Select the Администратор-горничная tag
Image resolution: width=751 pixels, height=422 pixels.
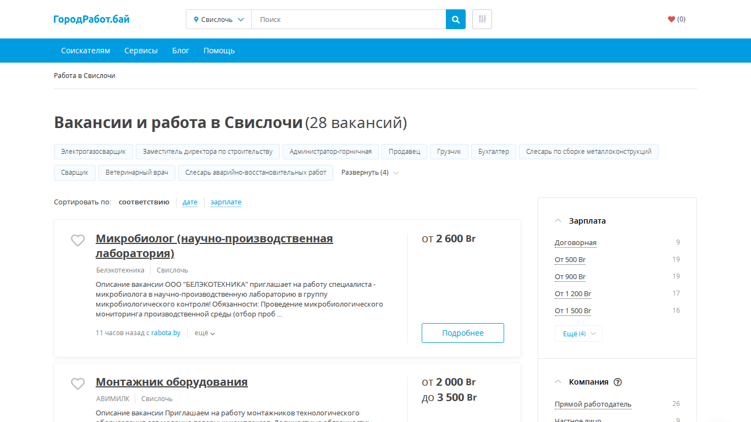pos(330,152)
